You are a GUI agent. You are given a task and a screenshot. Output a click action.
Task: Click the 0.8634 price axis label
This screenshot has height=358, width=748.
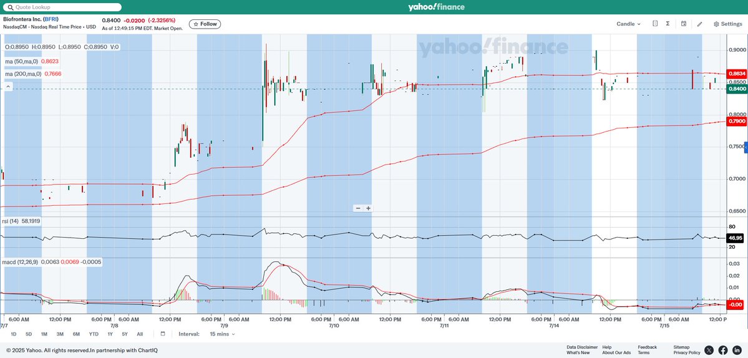pyautogui.click(x=736, y=74)
